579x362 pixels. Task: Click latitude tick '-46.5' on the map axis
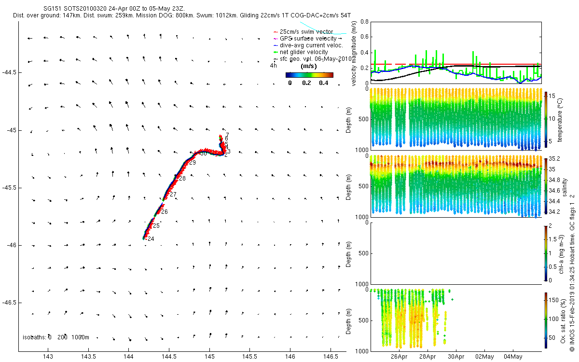pos(9,303)
